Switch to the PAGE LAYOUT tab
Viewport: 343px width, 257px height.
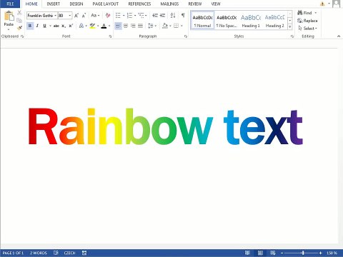pyautogui.click(x=106, y=4)
